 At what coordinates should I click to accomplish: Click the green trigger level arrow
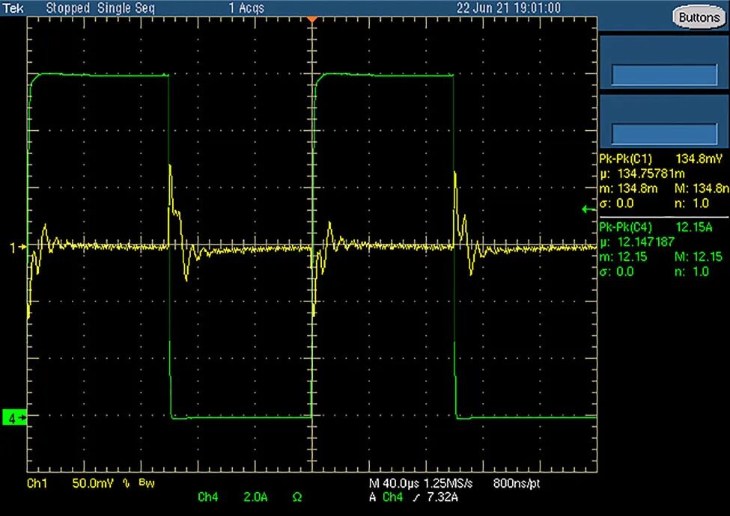tap(588, 210)
